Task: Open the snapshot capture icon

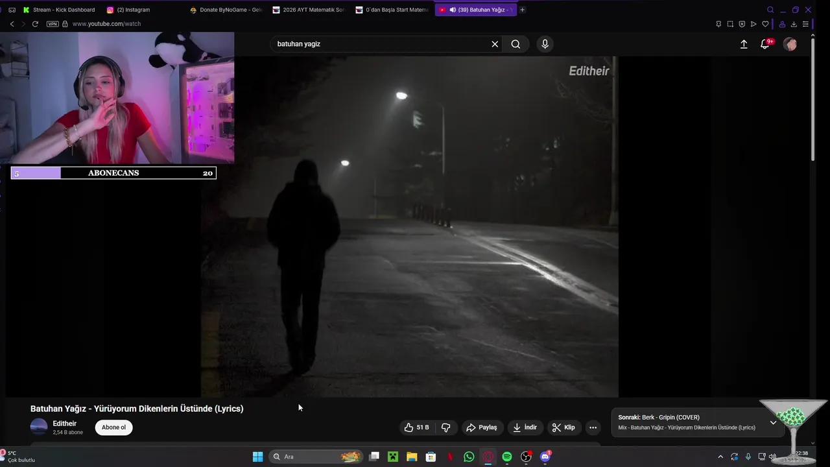Action: [x=730, y=24]
